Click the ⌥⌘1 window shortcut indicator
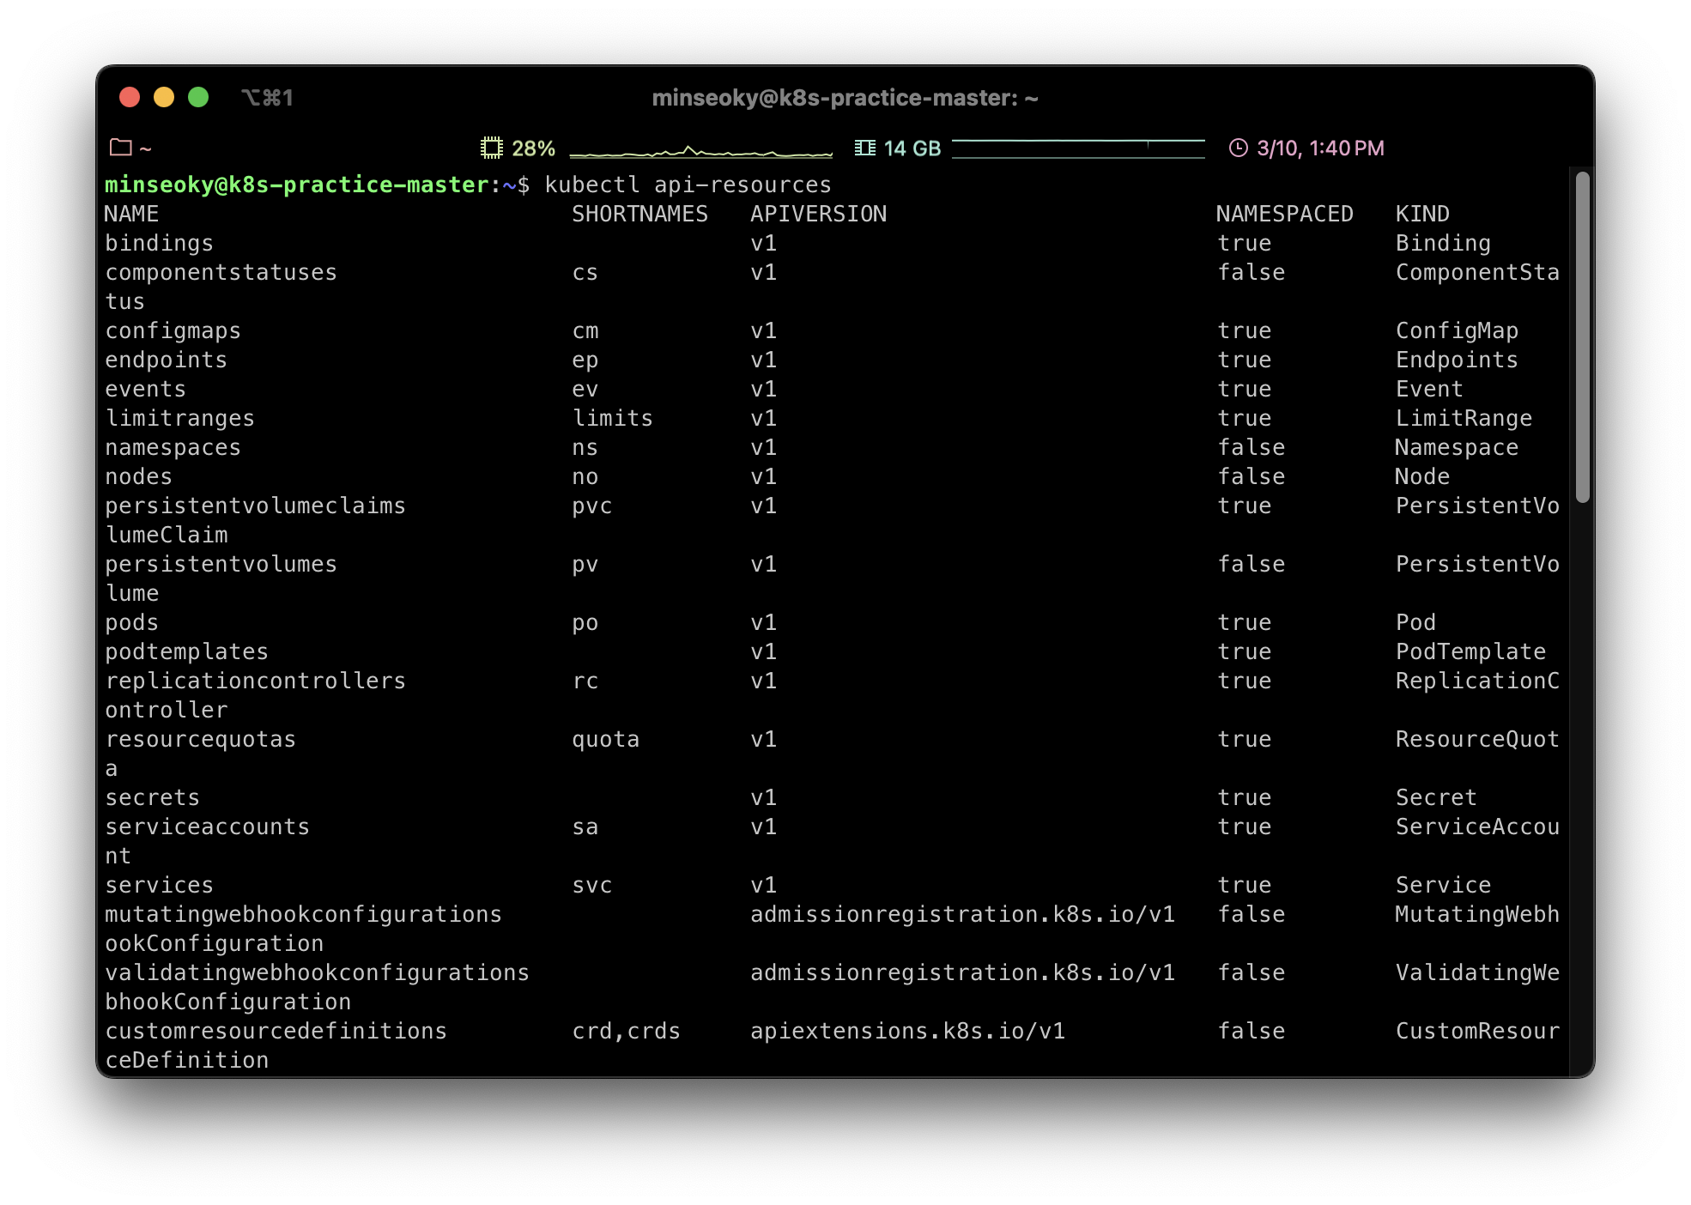Screen dimensions: 1691x1205 (x=267, y=98)
